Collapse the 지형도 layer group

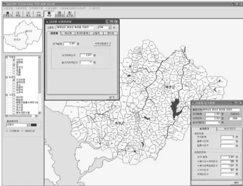(x=7, y=57)
